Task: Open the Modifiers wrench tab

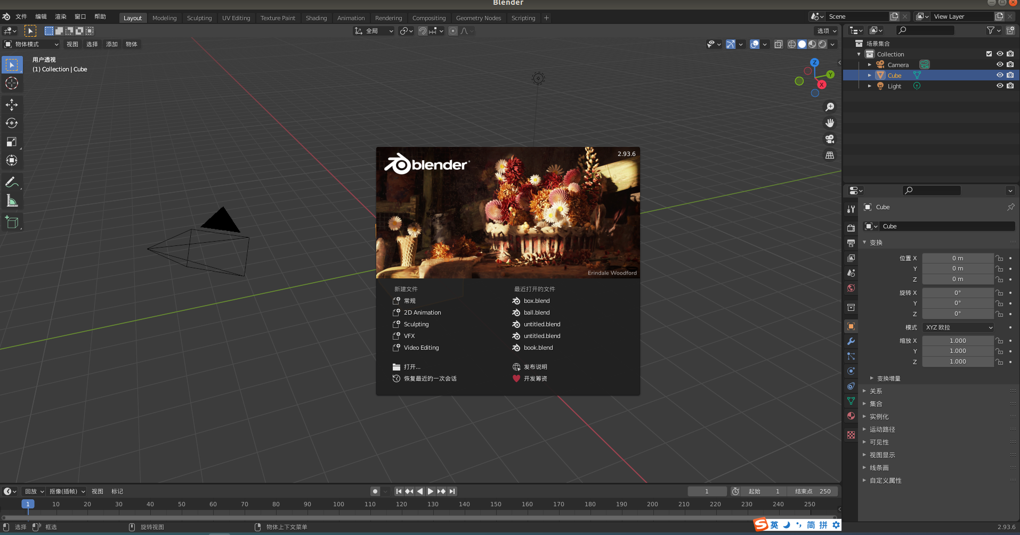Action: click(x=851, y=341)
